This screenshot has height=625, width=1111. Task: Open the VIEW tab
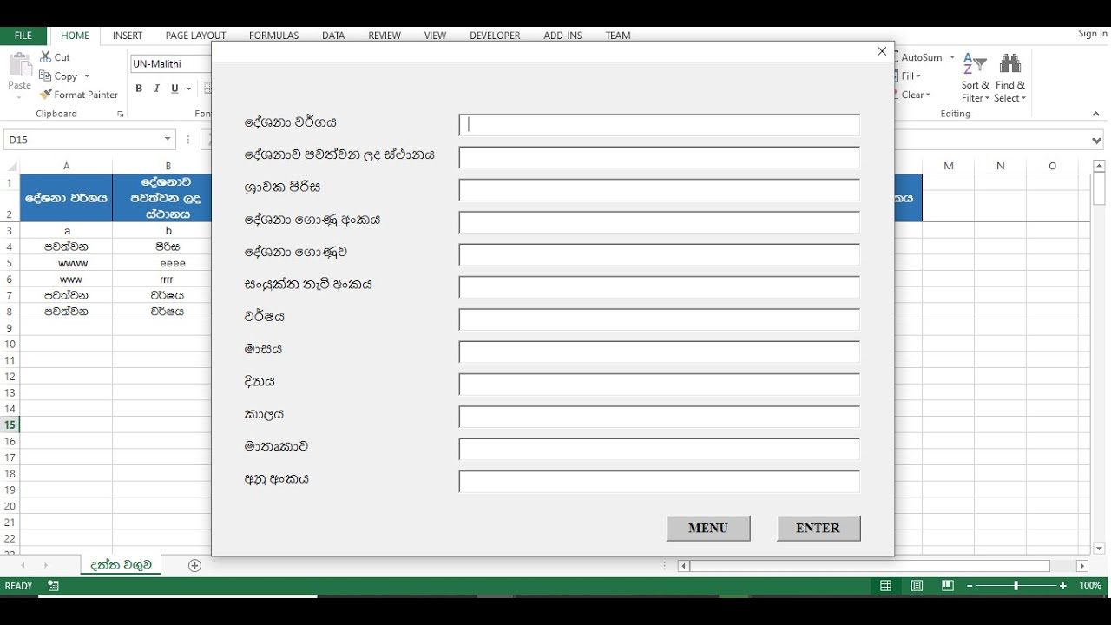click(435, 36)
